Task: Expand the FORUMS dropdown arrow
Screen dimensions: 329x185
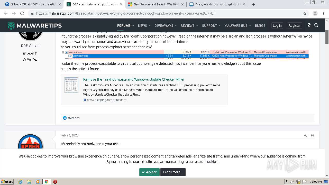Action: pyautogui.click(x=133, y=26)
